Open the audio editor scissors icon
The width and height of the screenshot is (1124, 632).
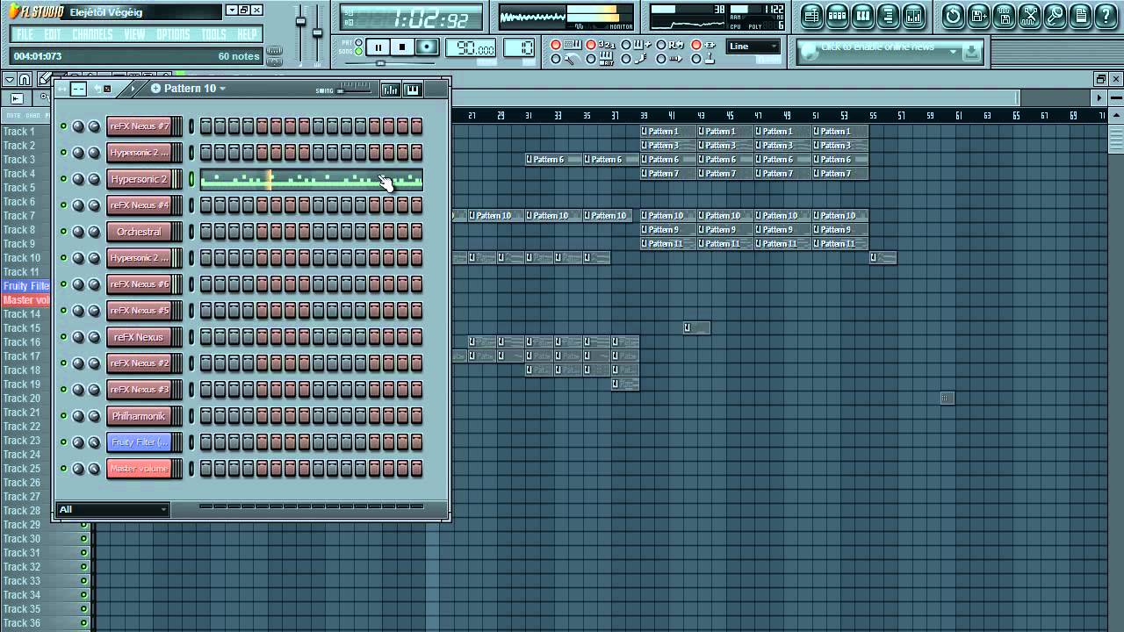click(x=1029, y=15)
